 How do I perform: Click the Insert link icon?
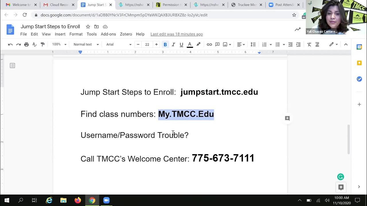tap(209, 44)
